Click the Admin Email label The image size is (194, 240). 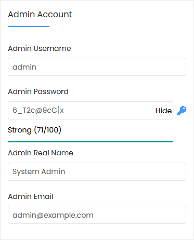(x=31, y=196)
